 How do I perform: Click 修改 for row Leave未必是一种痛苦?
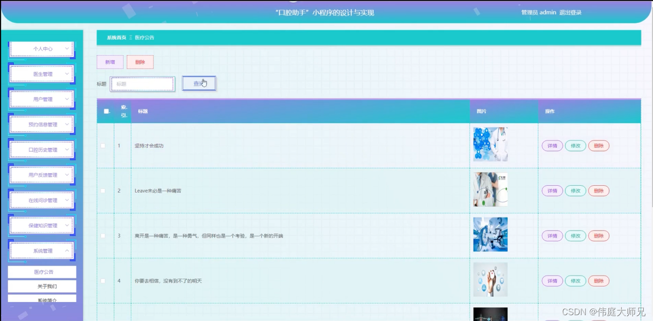pos(576,191)
